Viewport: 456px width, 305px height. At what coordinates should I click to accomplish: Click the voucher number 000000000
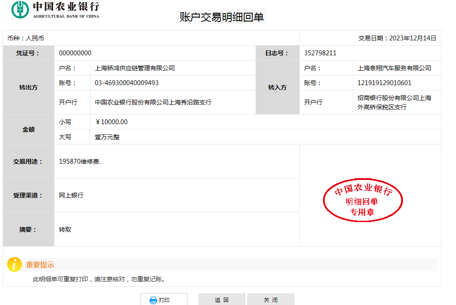click(x=75, y=53)
